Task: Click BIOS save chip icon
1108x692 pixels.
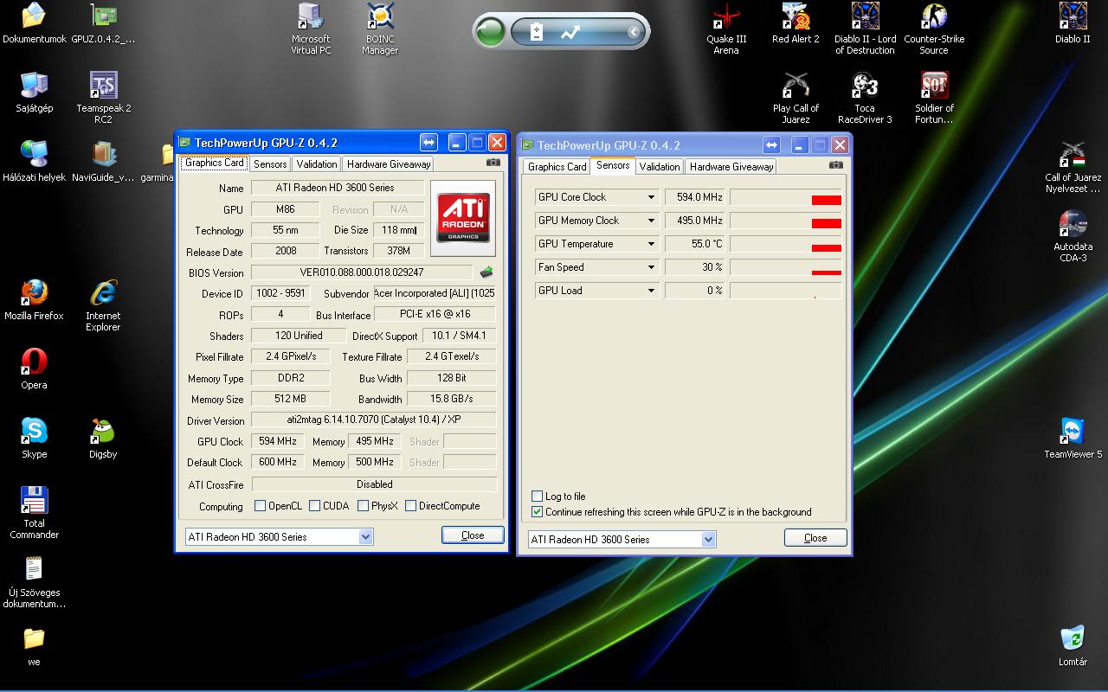Action: click(x=486, y=272)
